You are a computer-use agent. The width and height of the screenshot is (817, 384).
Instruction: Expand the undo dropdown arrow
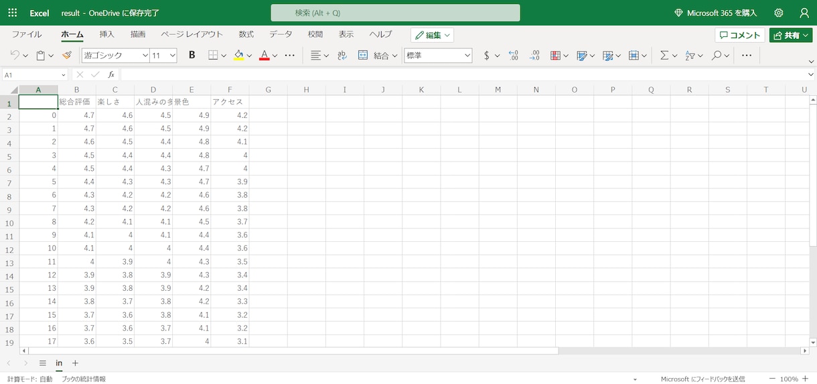coord(25,56)
